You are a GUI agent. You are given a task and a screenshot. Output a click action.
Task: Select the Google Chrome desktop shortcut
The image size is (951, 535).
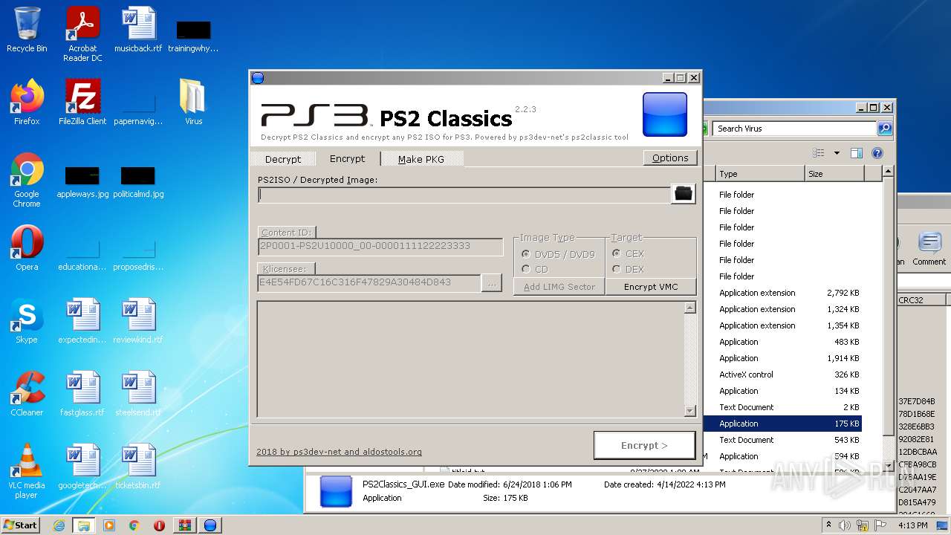(x=27, y=180)
